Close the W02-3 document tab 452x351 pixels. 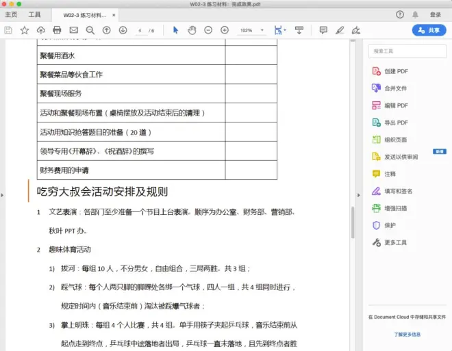point(114,14)
